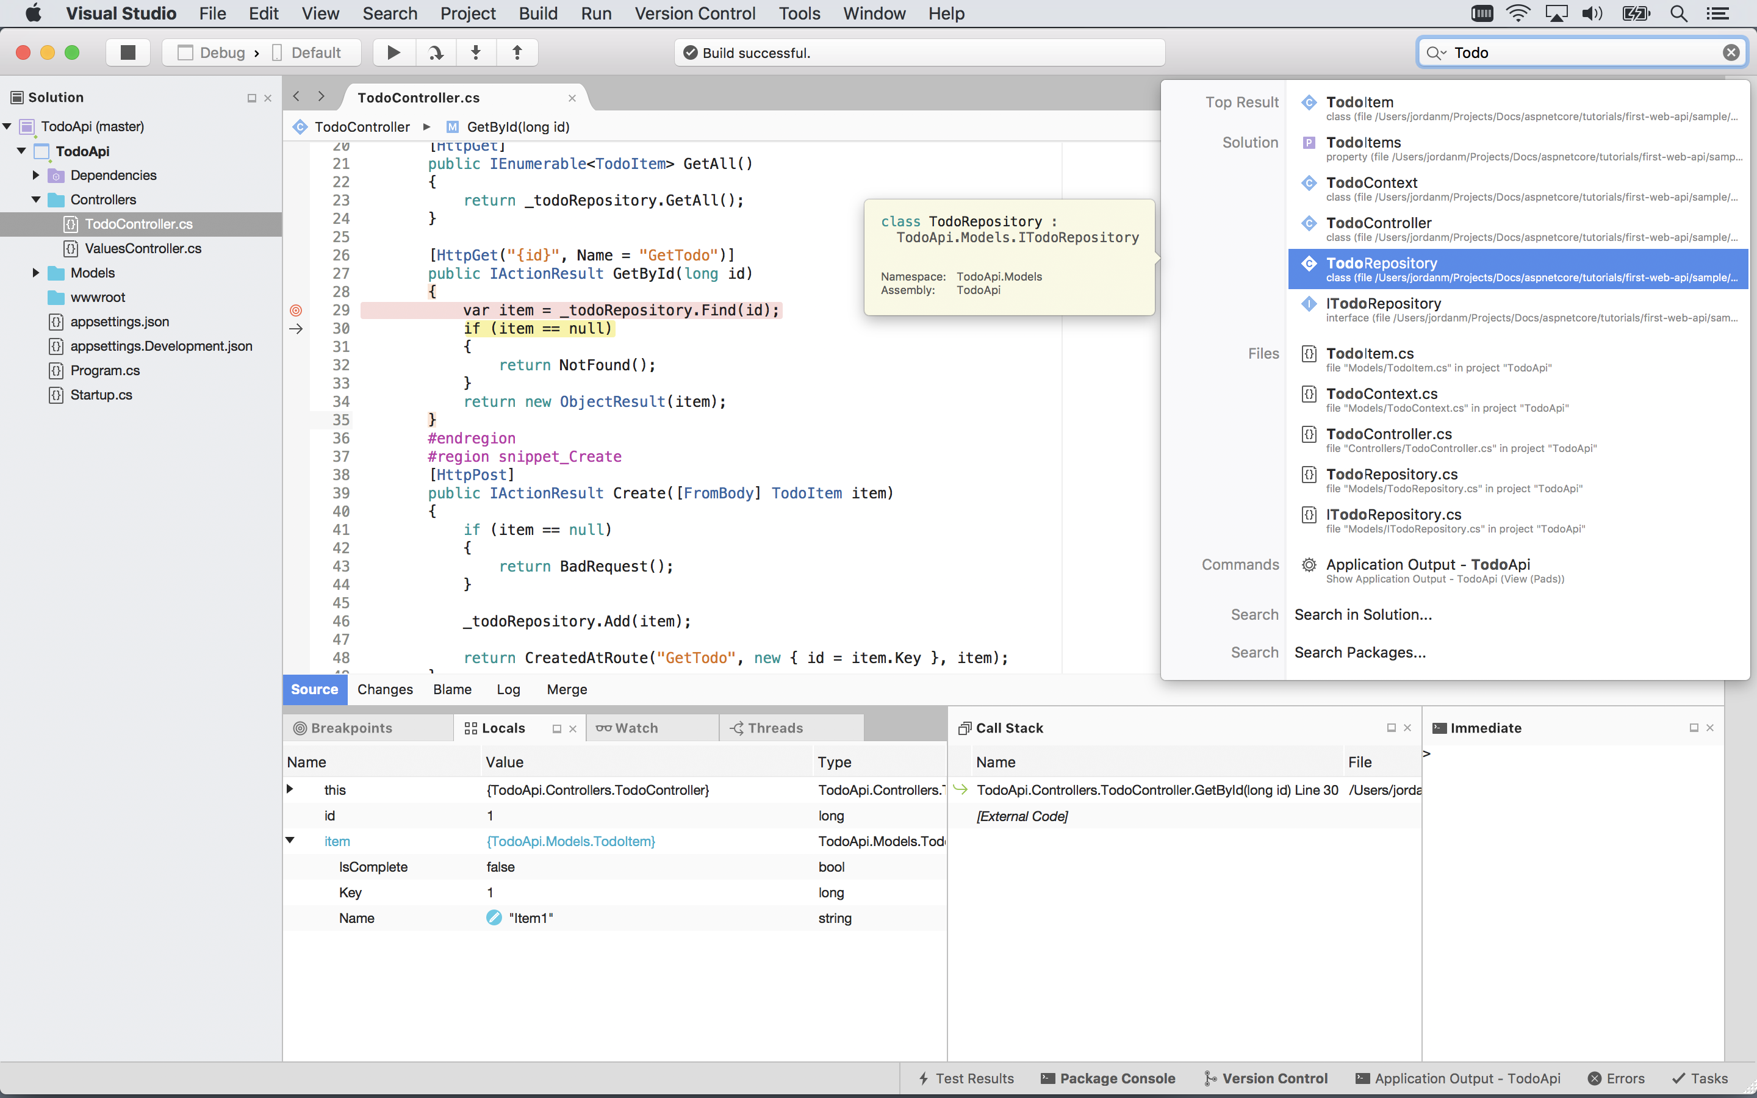Switch to the Blame tab in source panel

tap(451, 689)
